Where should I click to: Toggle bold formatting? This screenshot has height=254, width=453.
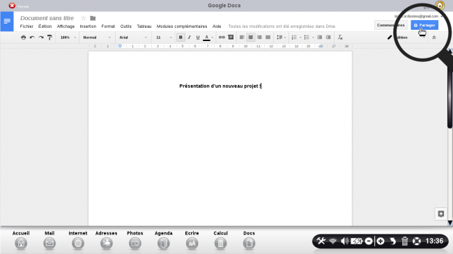(181, 38)
